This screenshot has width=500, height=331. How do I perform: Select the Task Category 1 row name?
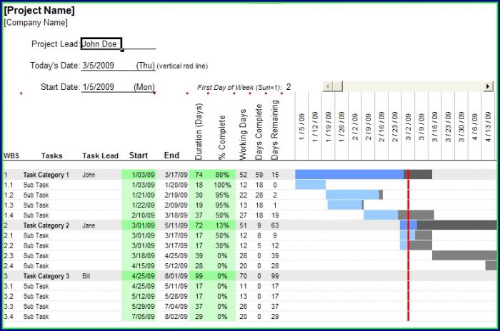click(x=46, y=175)
